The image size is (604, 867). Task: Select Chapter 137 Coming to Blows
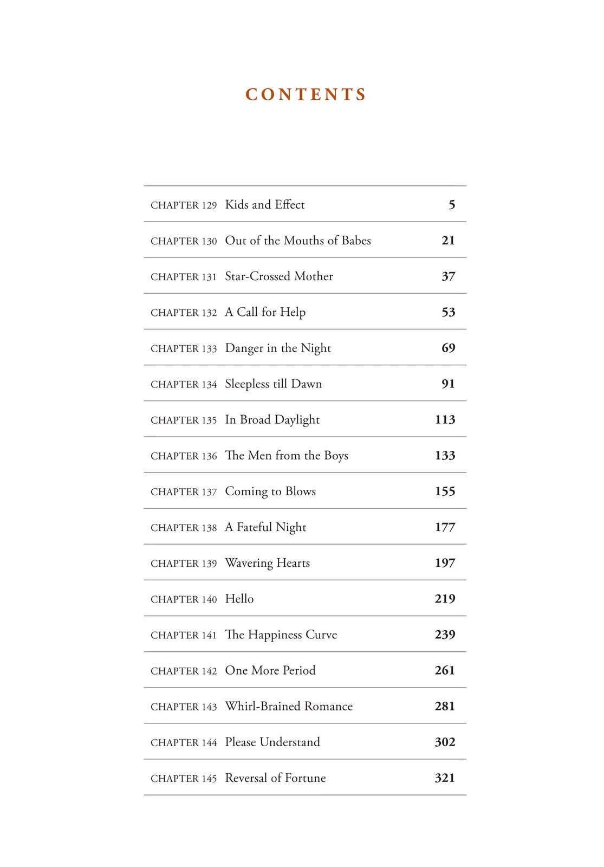[x=305, y=490]
